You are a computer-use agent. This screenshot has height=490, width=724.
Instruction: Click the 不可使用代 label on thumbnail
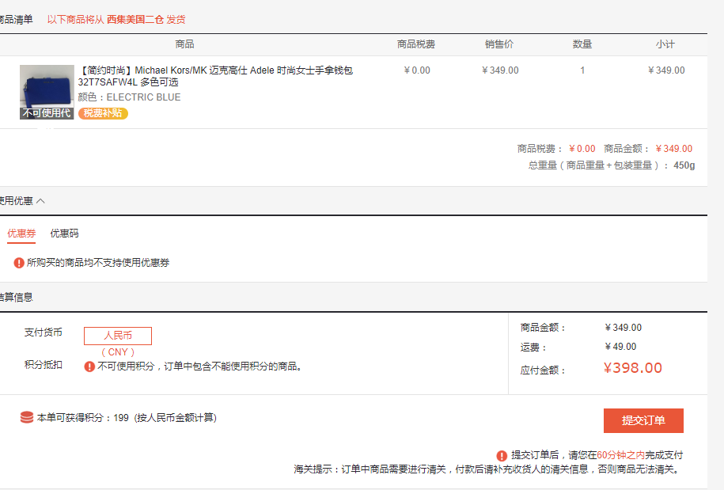pyautogui.click(x=47, y=113)
